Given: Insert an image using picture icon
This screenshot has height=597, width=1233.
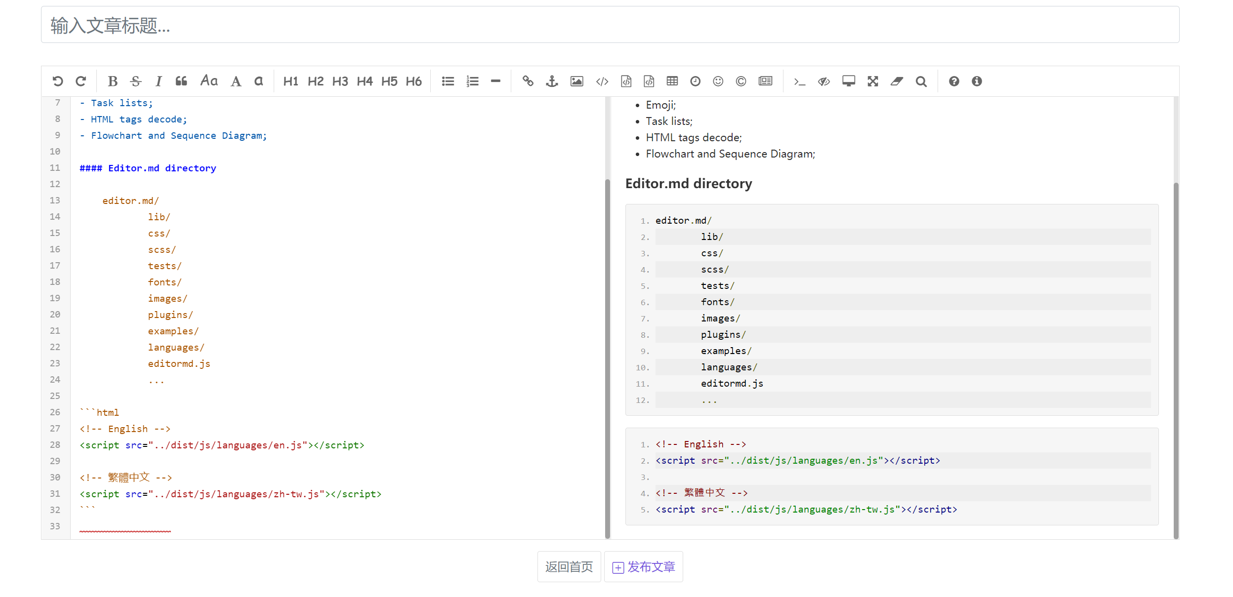Looking at the screenshot, I should (576, 81).
